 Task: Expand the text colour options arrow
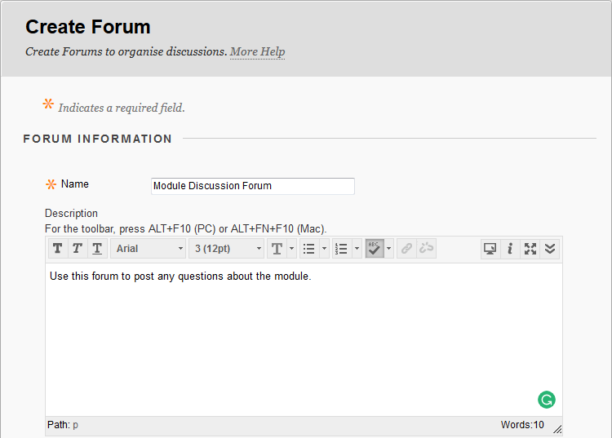point(292,249)
